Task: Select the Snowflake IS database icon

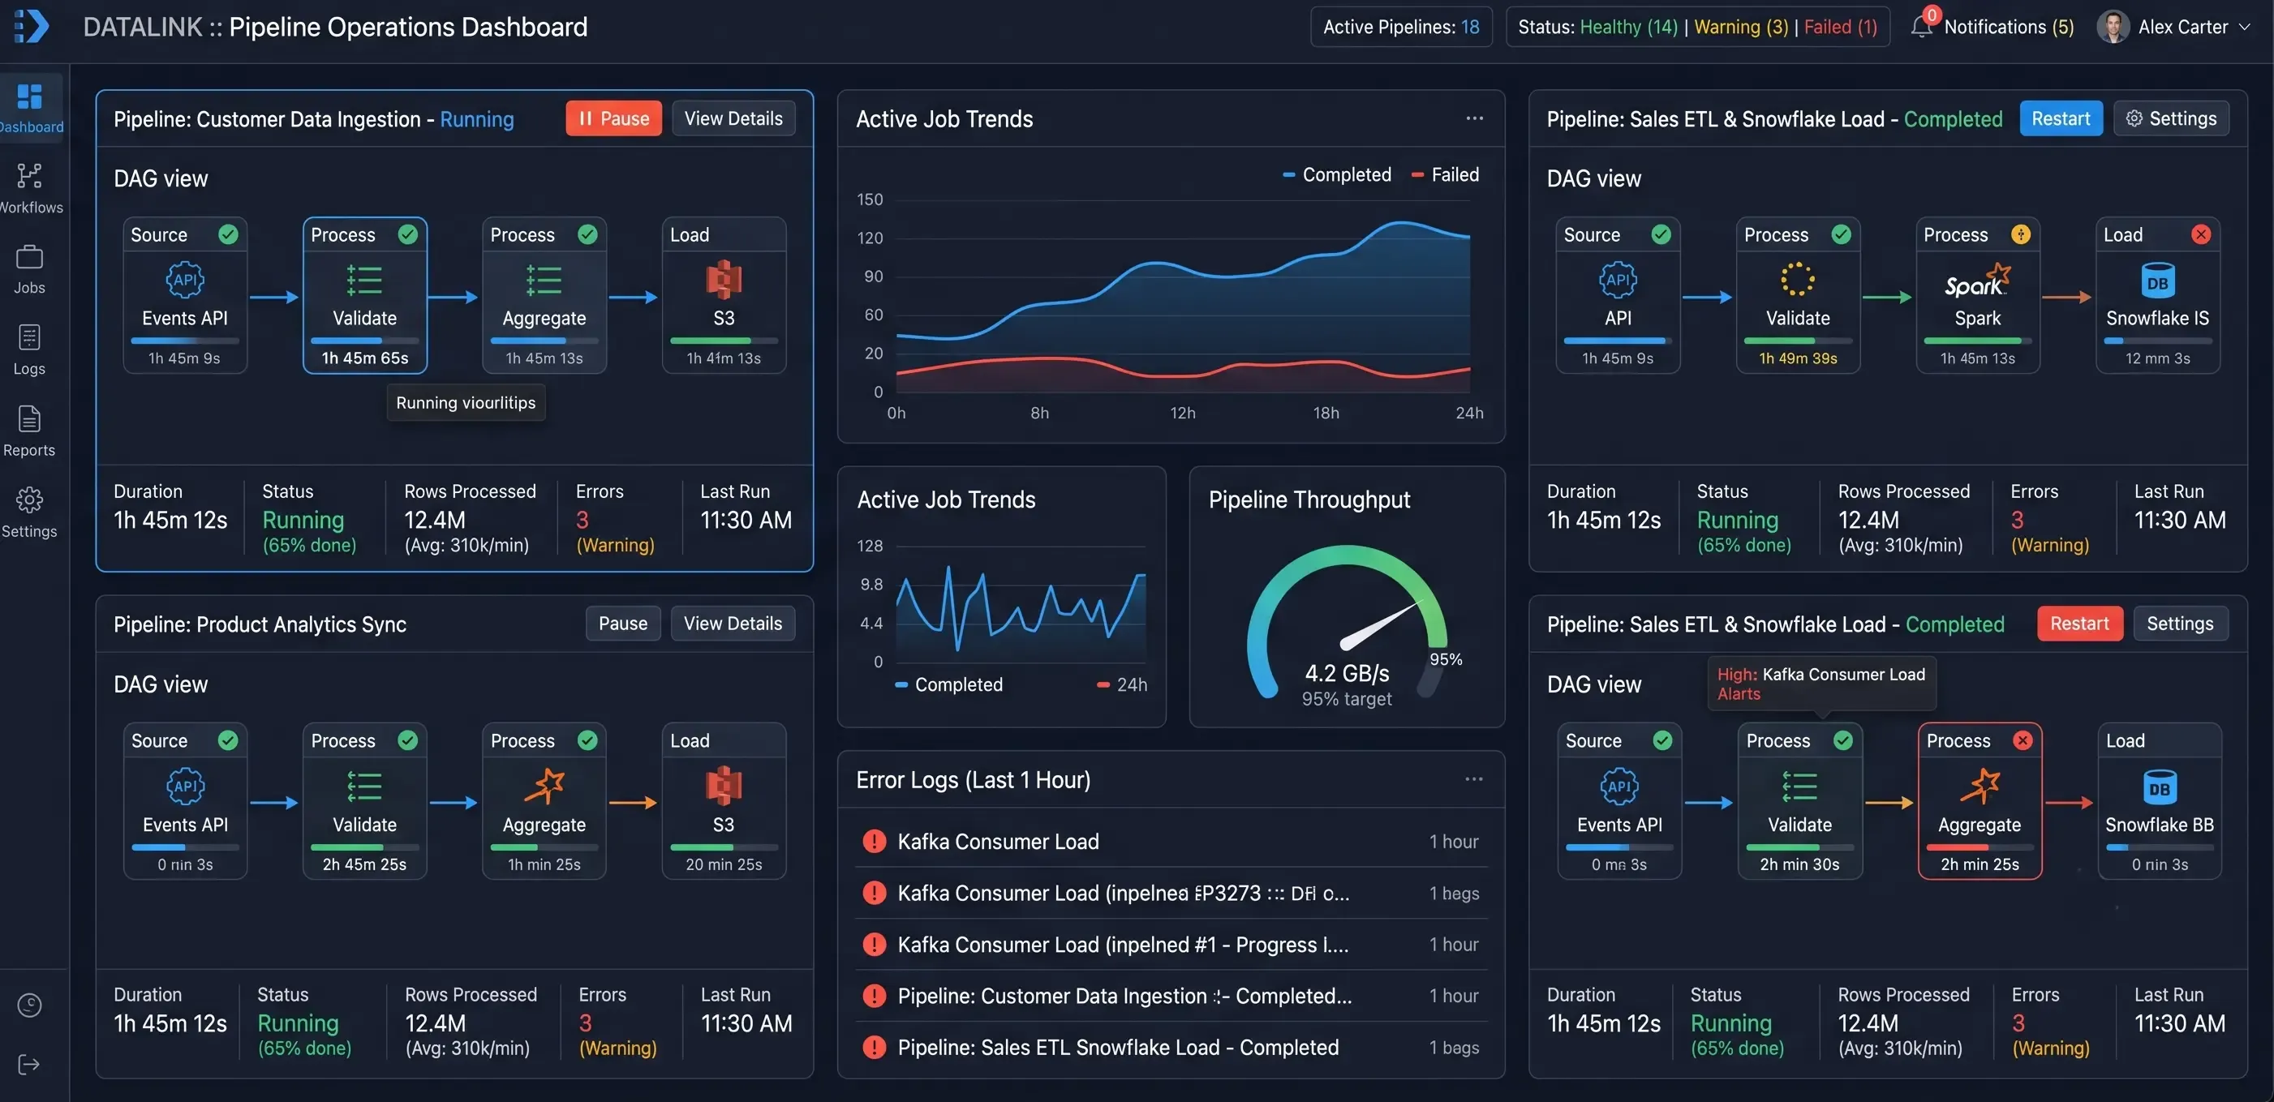Action: (2157, 281)
